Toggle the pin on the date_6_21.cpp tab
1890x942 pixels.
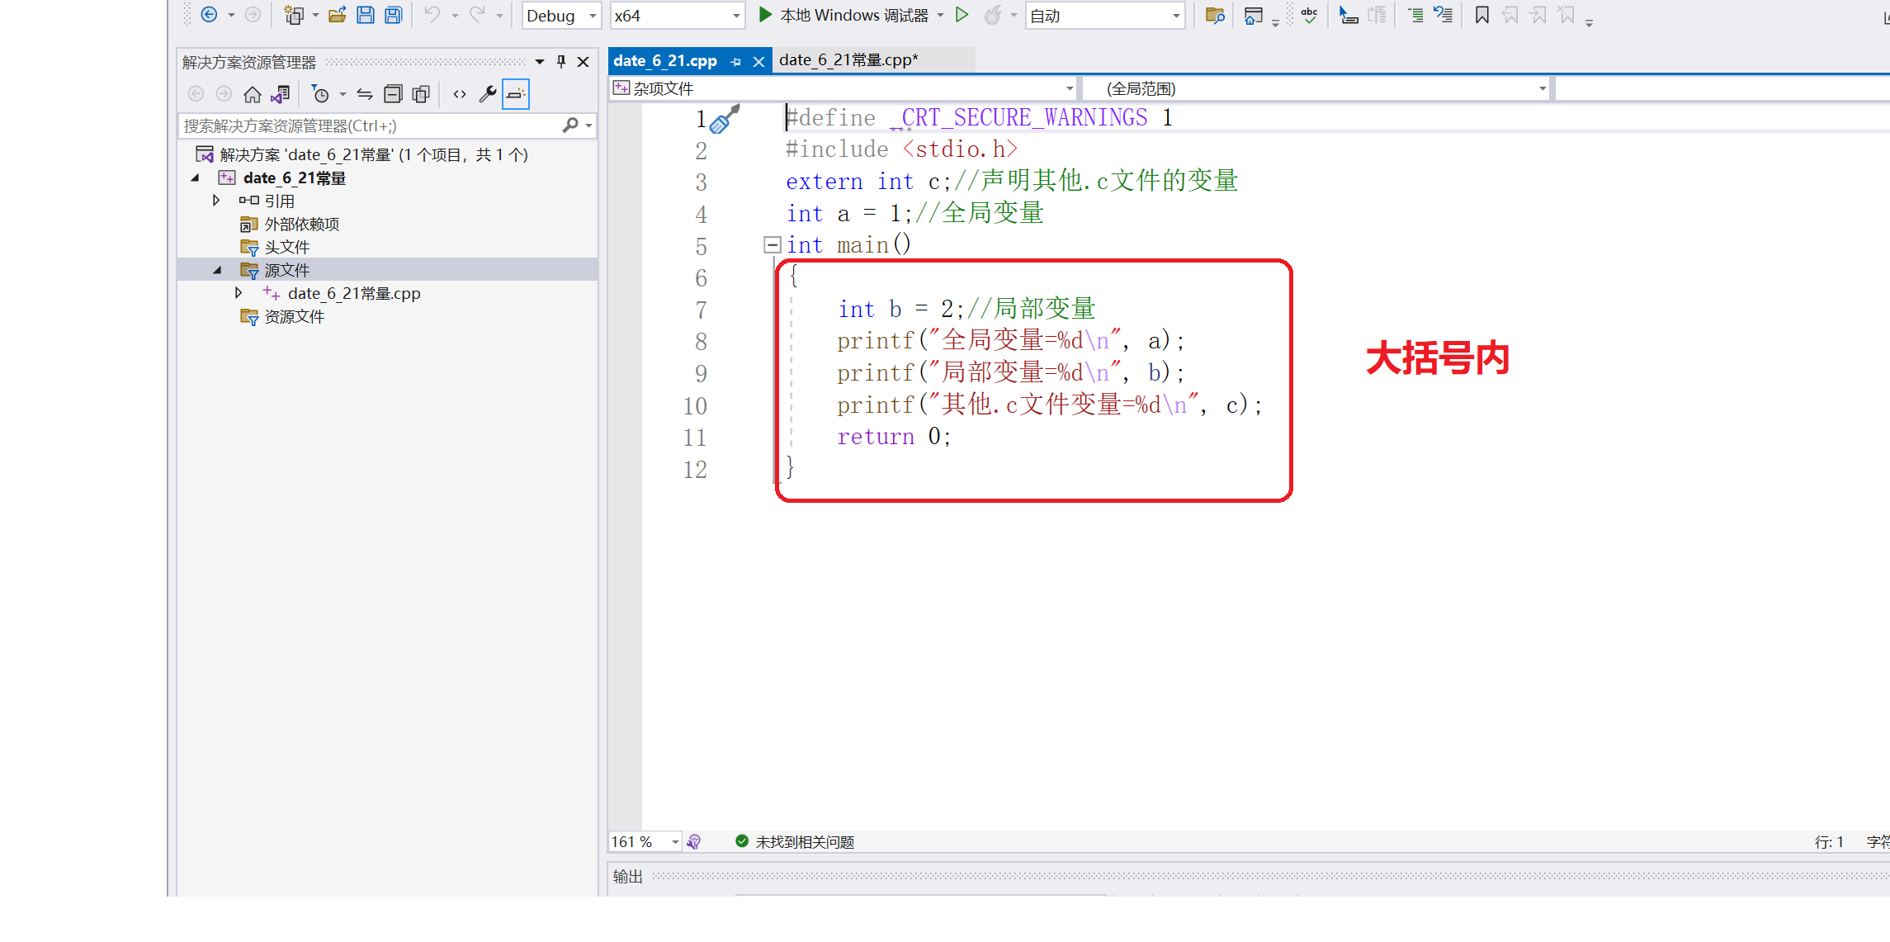(x=736, y=61)
